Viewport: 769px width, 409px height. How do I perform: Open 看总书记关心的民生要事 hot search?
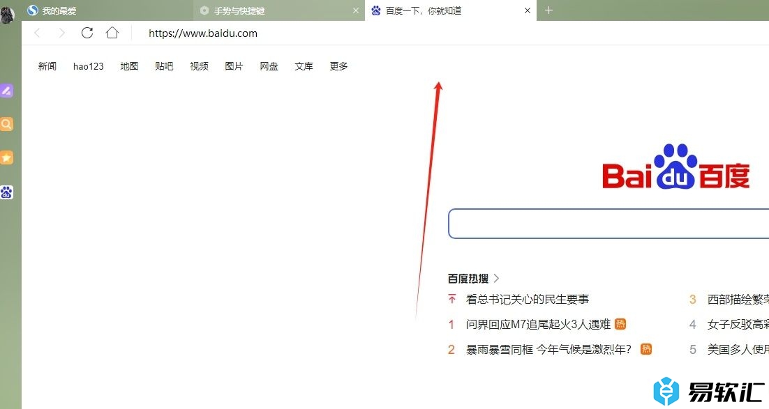528,299
